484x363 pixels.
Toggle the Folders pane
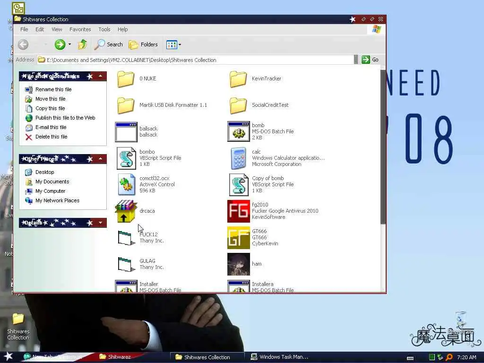tap(143, 44)
